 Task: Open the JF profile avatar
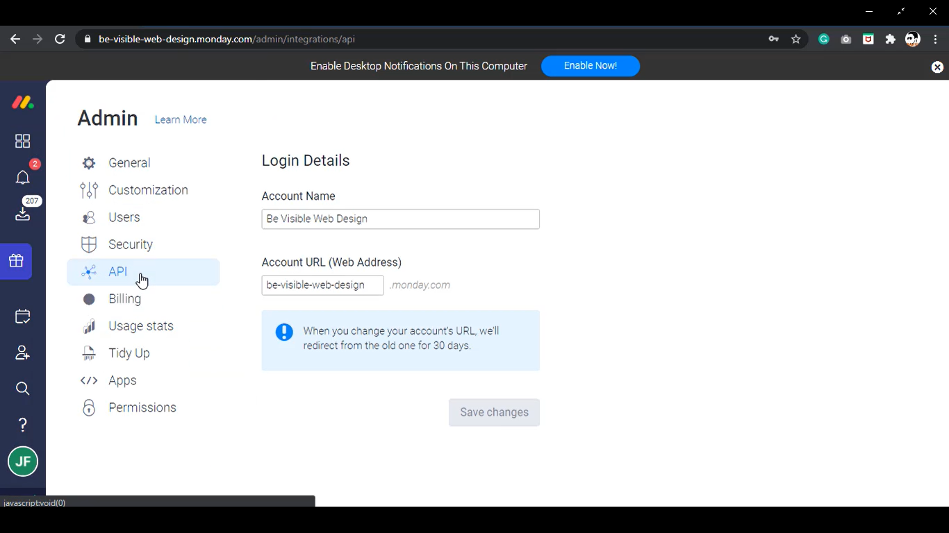click(23, 462)
